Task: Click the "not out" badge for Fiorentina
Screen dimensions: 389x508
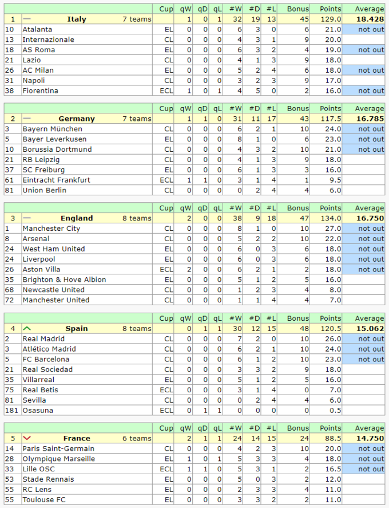Action: (x=371, y=91)
